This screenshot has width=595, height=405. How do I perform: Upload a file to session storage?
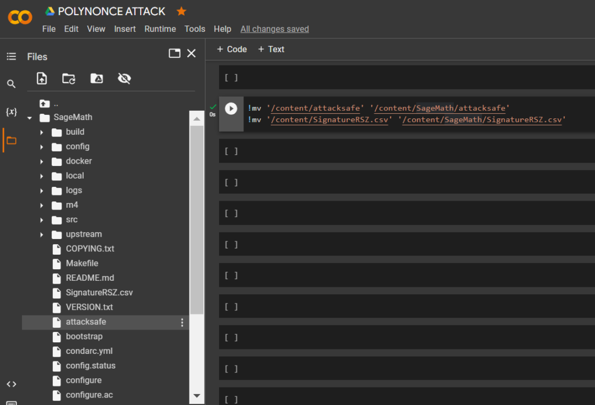click(42, 78)
